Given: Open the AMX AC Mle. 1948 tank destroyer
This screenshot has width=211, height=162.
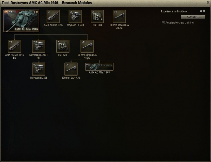Looking at the screenshot, I should tap(99, 67).
